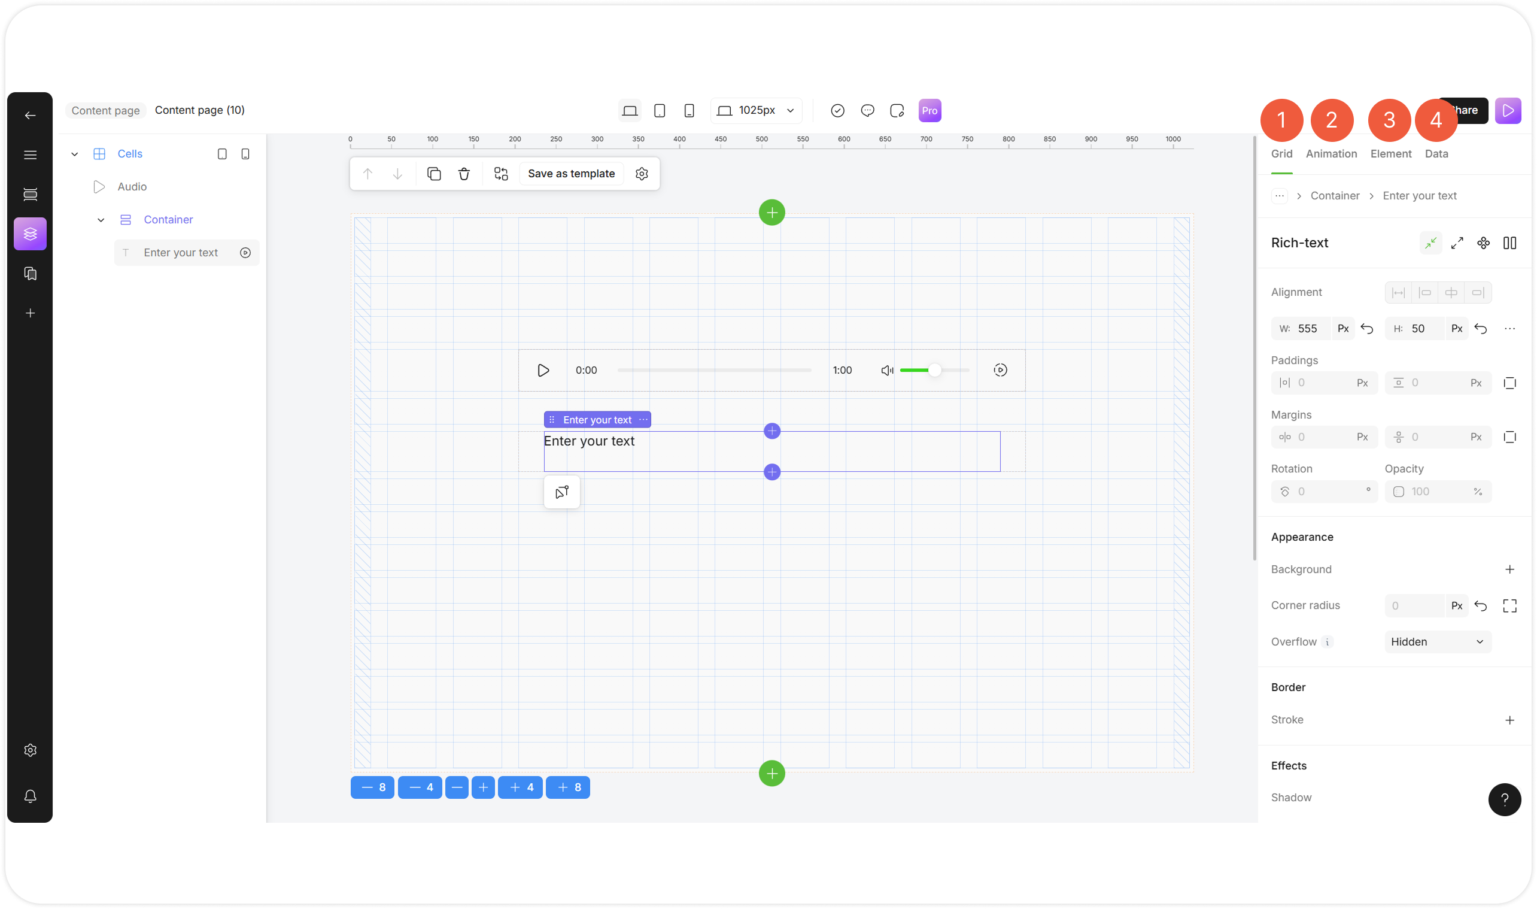Image resolution: width=1537 pixels, height=909 pixels.
Task: Click the mute speaker icon on audio player
Action: point(886,370)
